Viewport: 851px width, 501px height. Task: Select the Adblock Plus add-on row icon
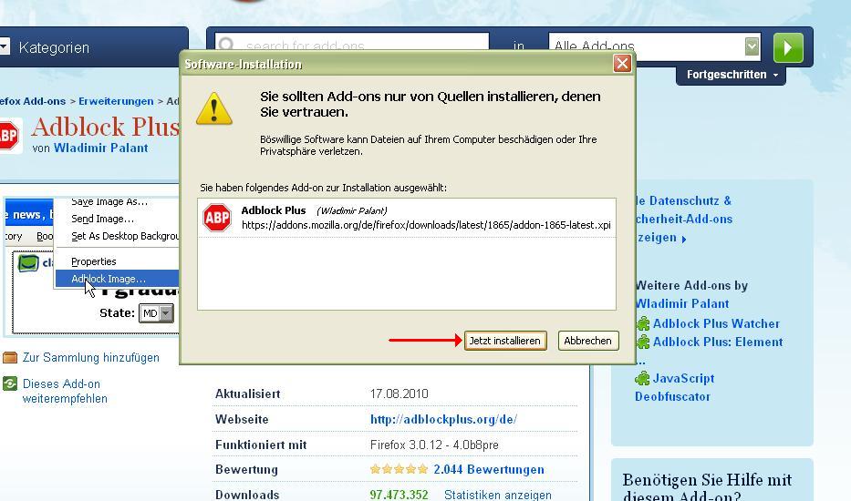217,218
